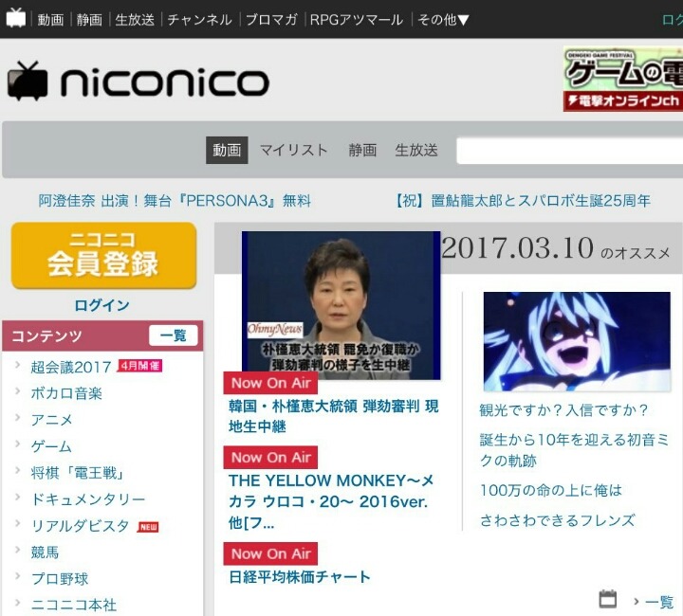This screenshot has height=616, width=683.
Task: Open 韓国・朴槿恵大統領 弾劾審判 現地生中継 link
Action: pyautogui.click(x=334, y=416)
